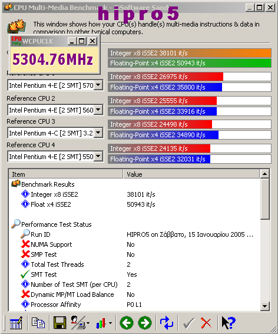This screenshot has width=278, height=334.
Task: Open the Pentium 4-E 570 reference CPU dropdown
Action: (98, 85)
